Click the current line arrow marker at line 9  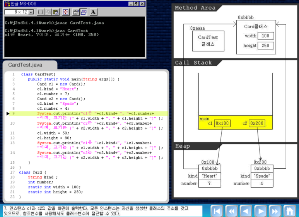(x=8, y=114)
